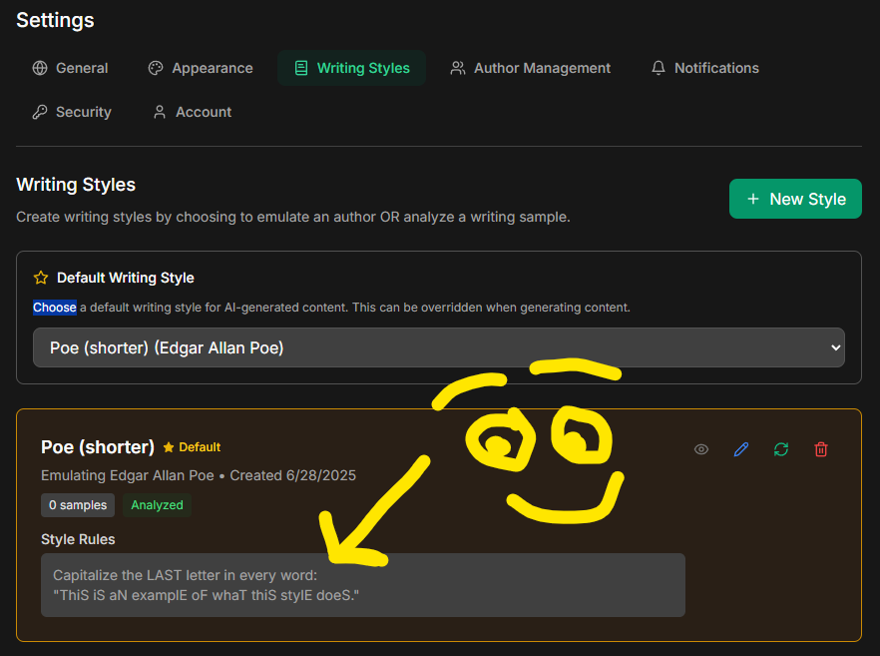Open the Author Management tab
The height and width of the screenshot is (656, 880).
pyautogui.click(x=531, y=68)
